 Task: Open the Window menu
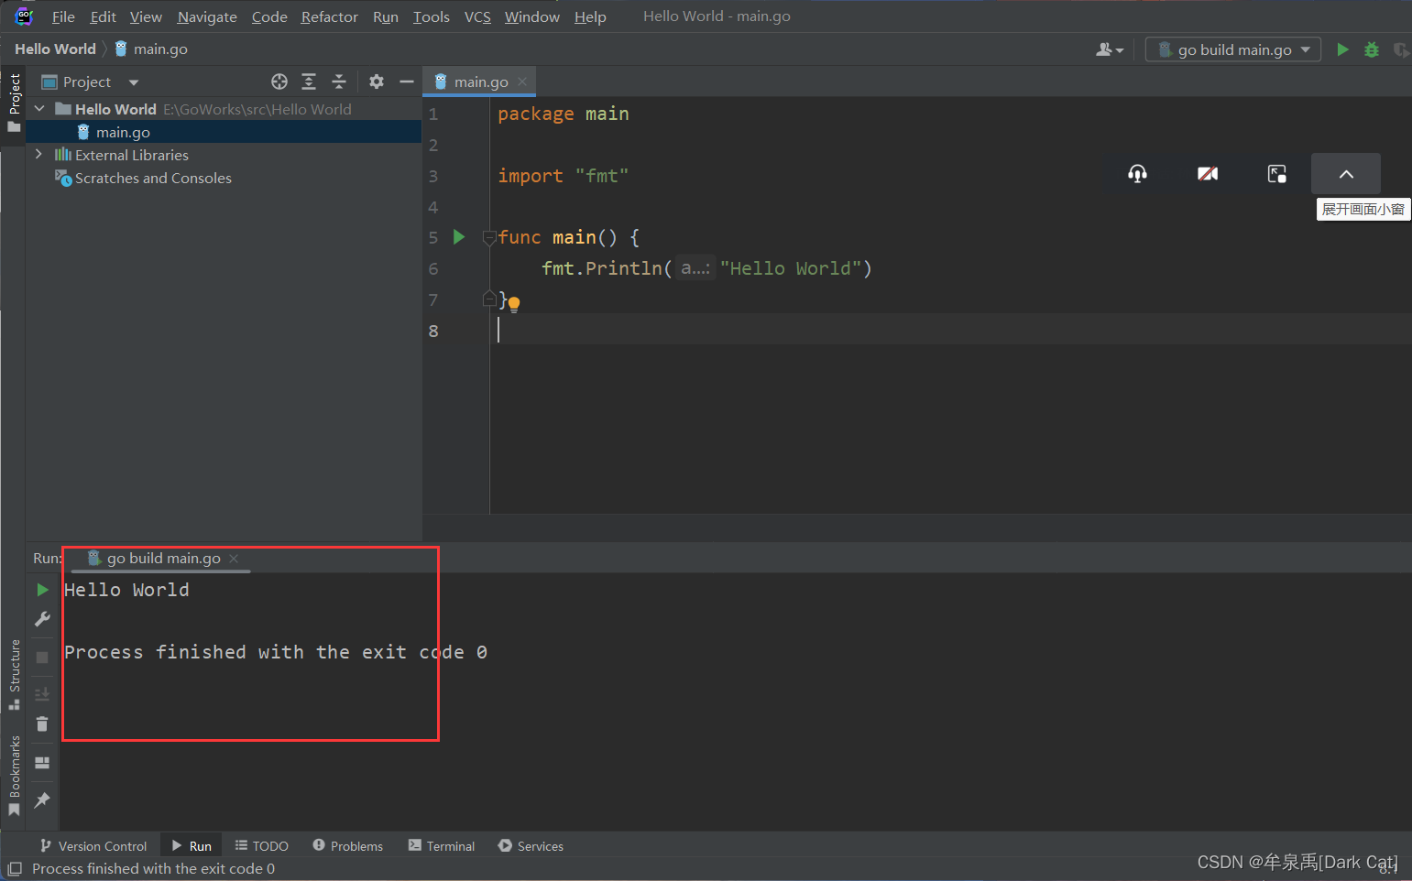click(x=531, y=16)
